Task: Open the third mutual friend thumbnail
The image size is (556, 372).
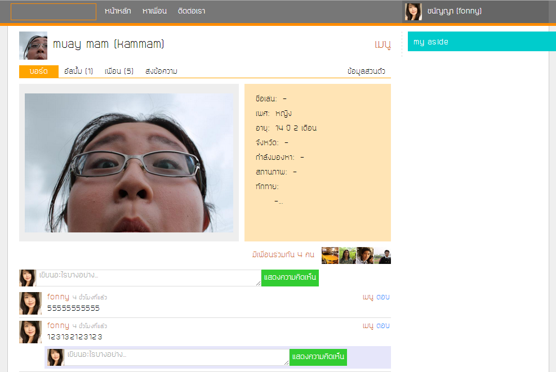Action: coord(365,256)
